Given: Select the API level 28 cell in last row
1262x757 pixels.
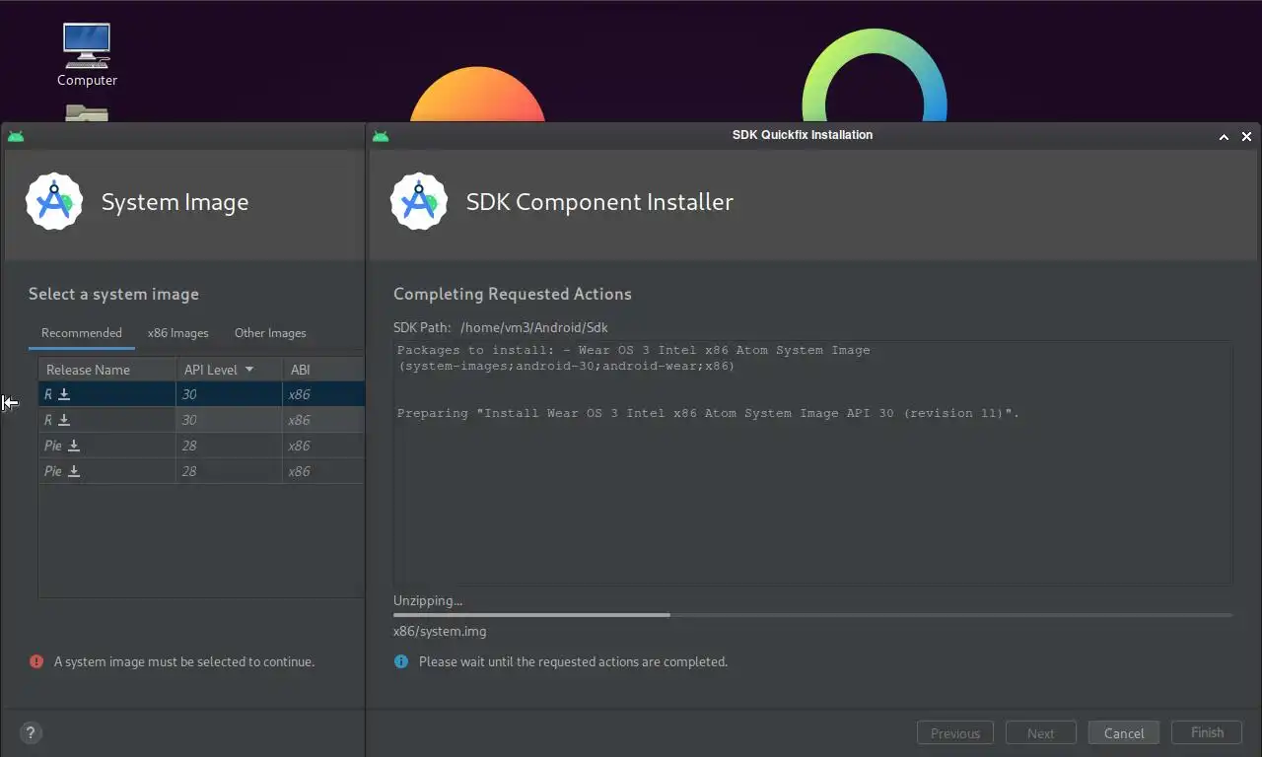Looking at the screenshot, I should (x=229, y=471).
